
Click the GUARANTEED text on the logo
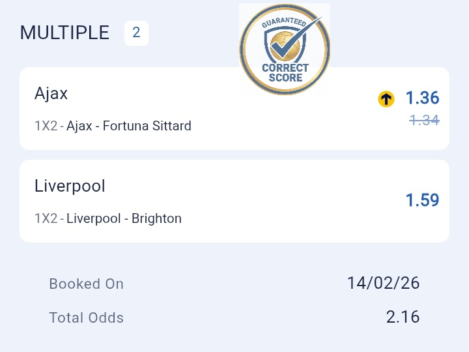coord(283,23)
